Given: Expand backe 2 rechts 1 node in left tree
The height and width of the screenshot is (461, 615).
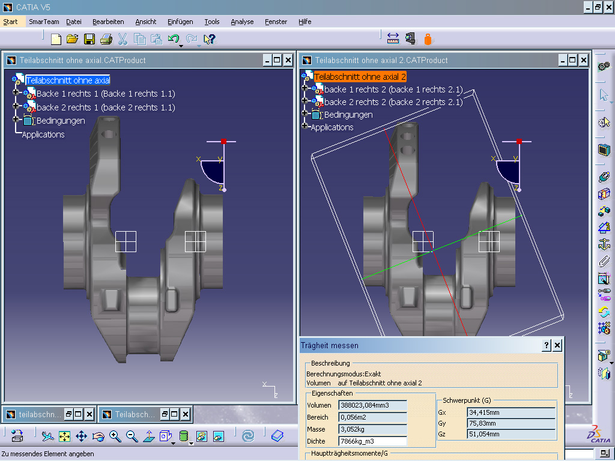Looking at the screenshot, I should (x=16, y=106).
